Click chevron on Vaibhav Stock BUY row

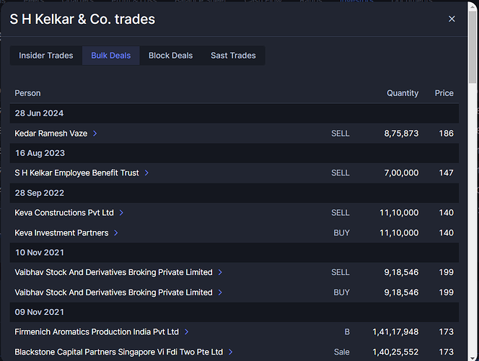(220, 292)
